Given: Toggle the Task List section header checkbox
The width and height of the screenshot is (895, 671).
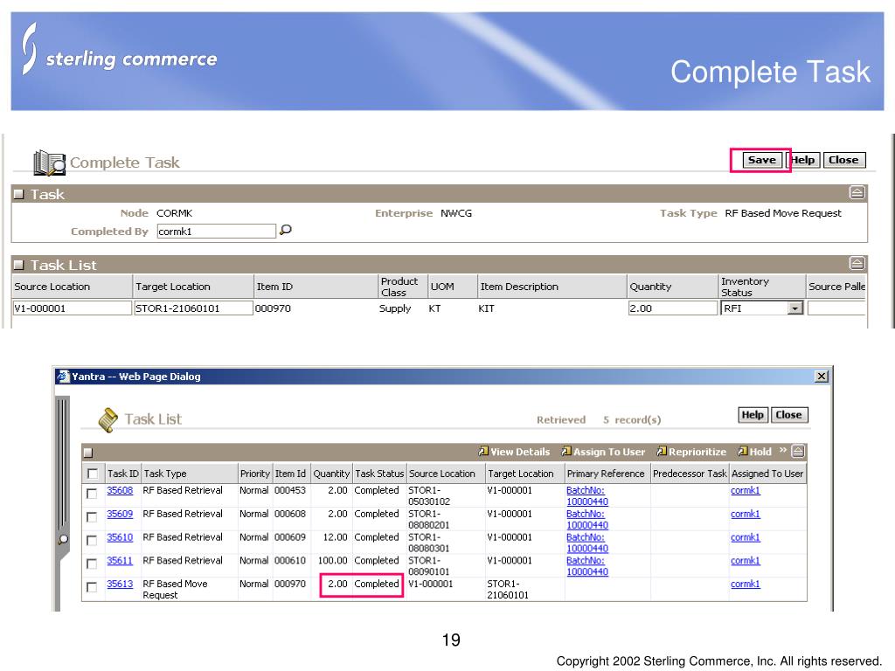Looking at the screenshot, I should (19, 265).
